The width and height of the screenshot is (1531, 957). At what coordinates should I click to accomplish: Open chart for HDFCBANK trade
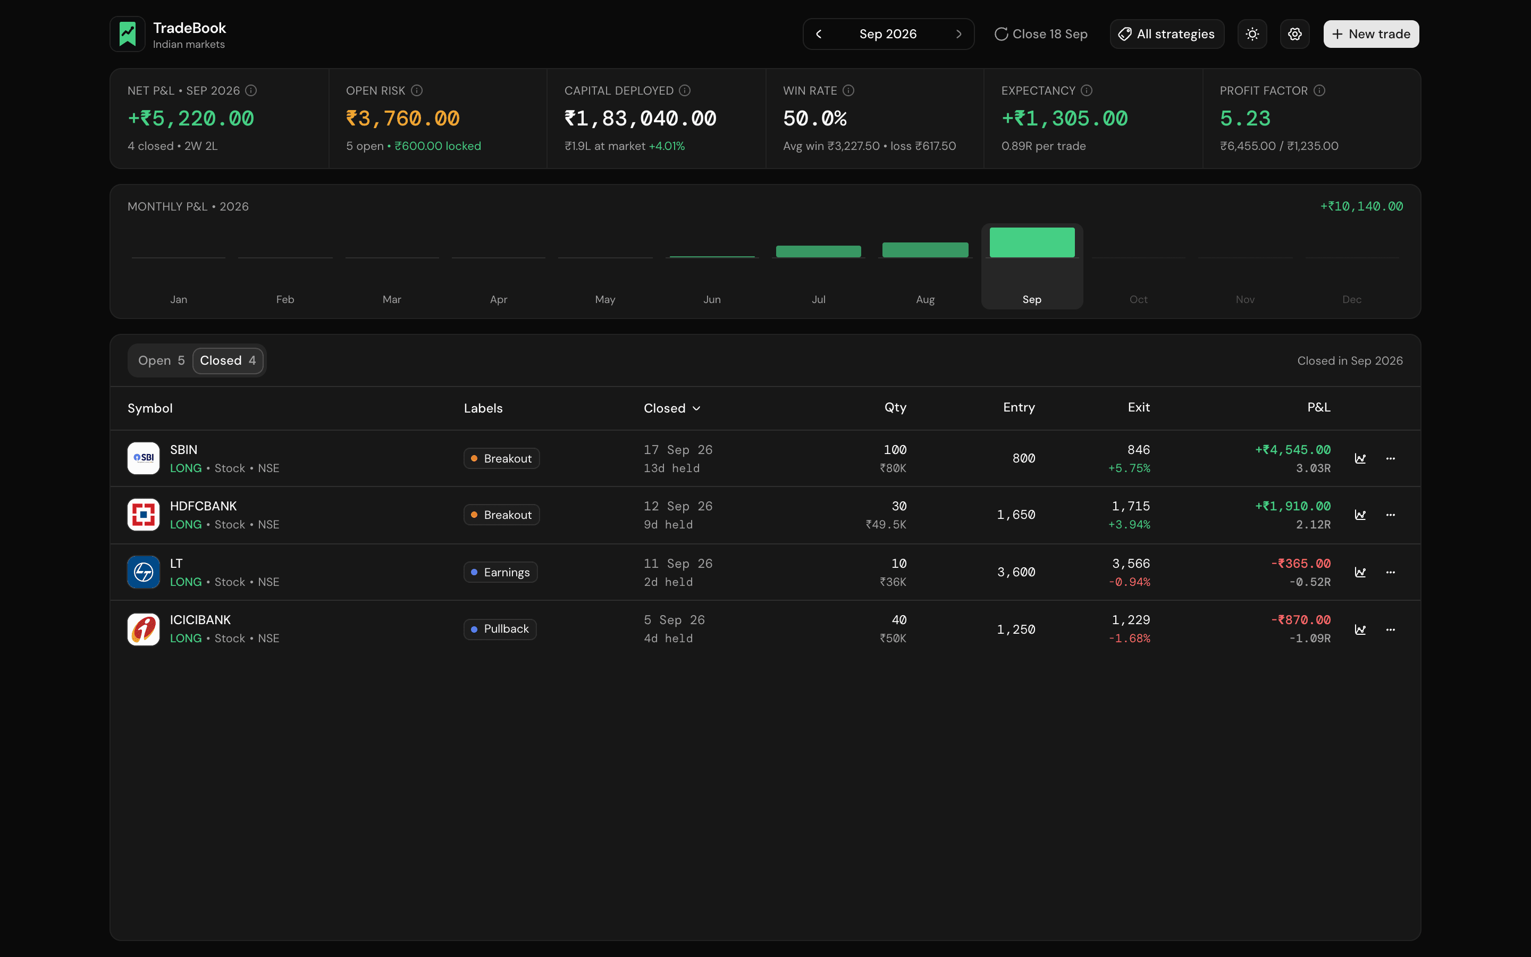[1360, 515]
